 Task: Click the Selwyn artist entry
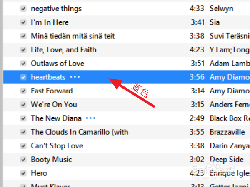pos(221,9)
